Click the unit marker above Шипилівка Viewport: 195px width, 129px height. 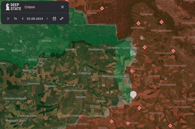click(138, 23)
